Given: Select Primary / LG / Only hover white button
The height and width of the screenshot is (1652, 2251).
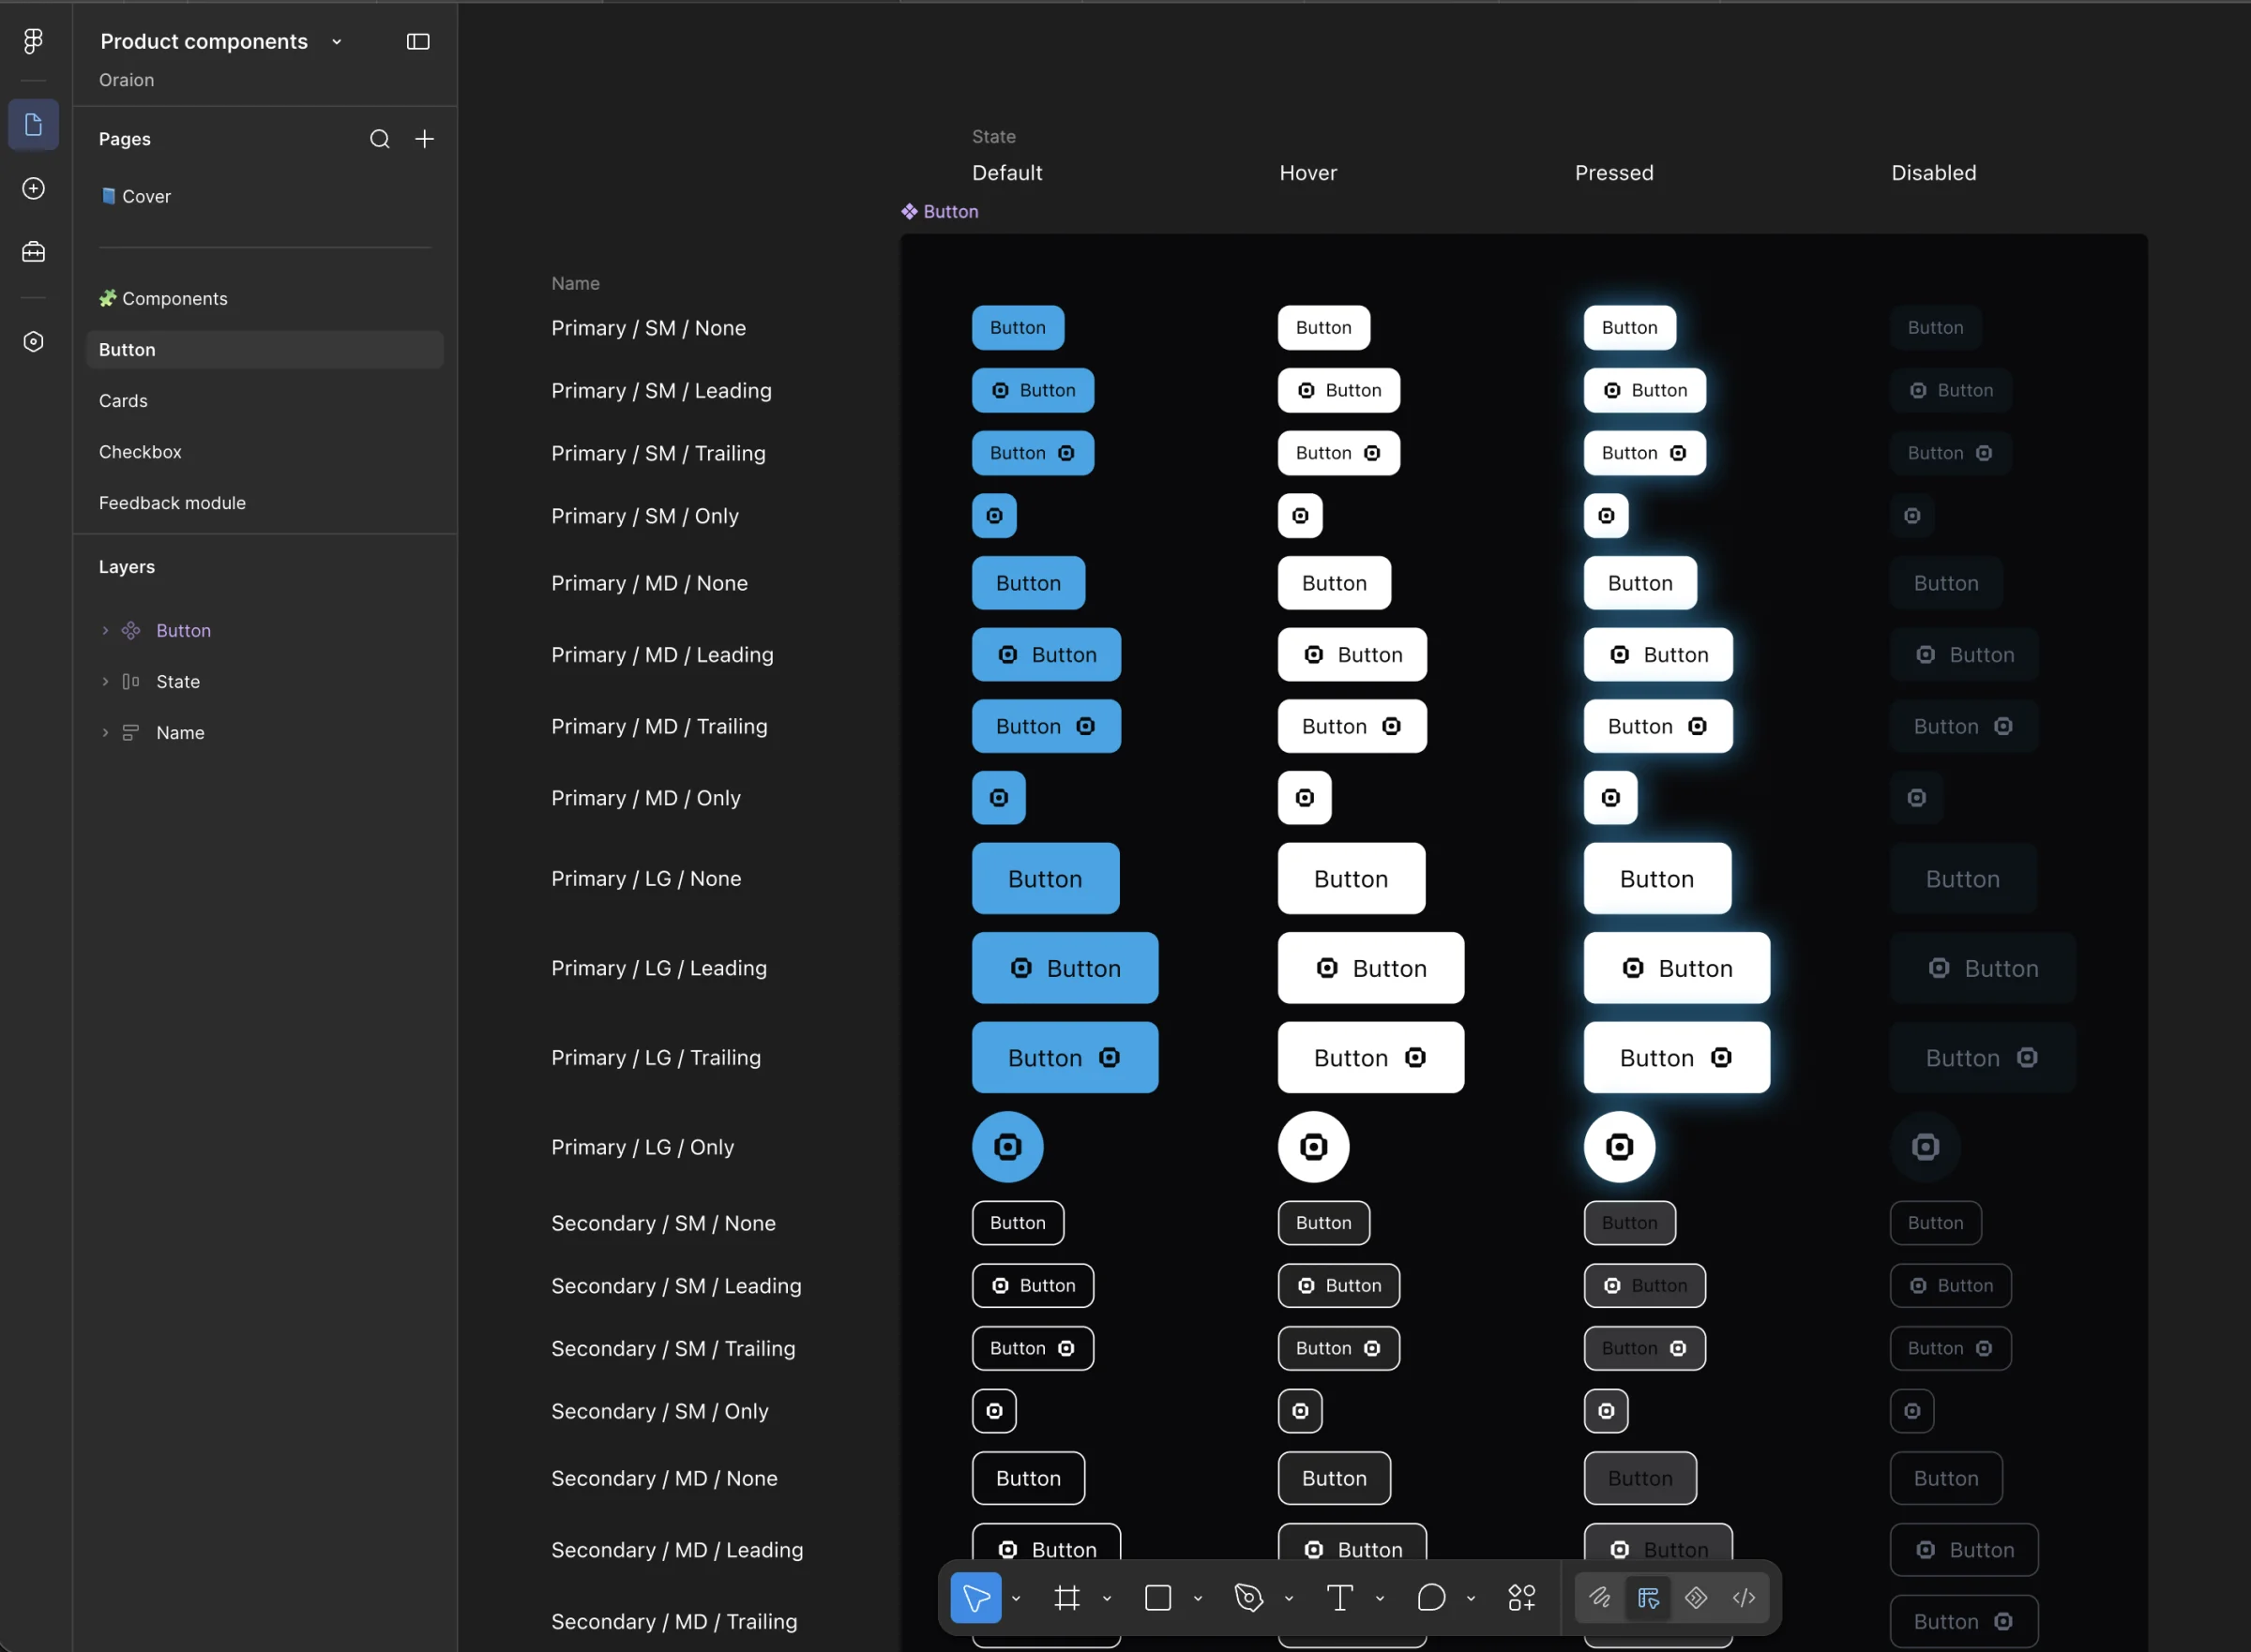Looking at the screenshot, I should click(x=1312, y=1146).
